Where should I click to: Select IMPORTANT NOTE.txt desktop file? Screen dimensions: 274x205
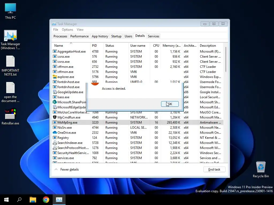point(10,66)
